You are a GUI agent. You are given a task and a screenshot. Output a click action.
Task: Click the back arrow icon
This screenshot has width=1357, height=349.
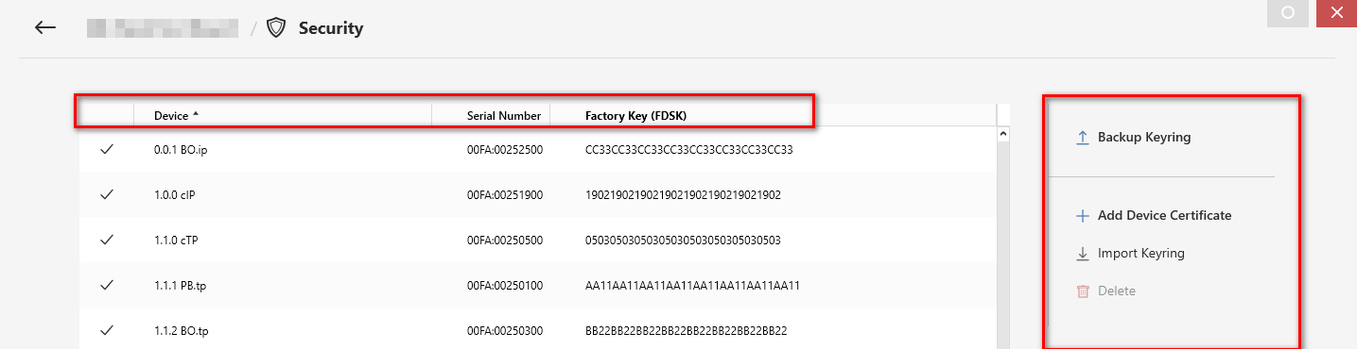click(45, 27)
